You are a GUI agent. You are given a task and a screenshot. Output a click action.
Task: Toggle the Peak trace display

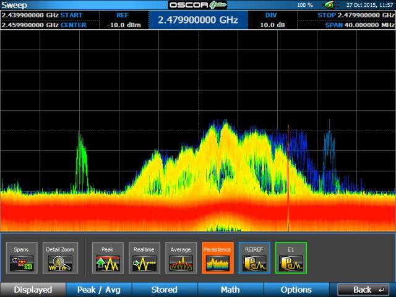coord(108,257)
